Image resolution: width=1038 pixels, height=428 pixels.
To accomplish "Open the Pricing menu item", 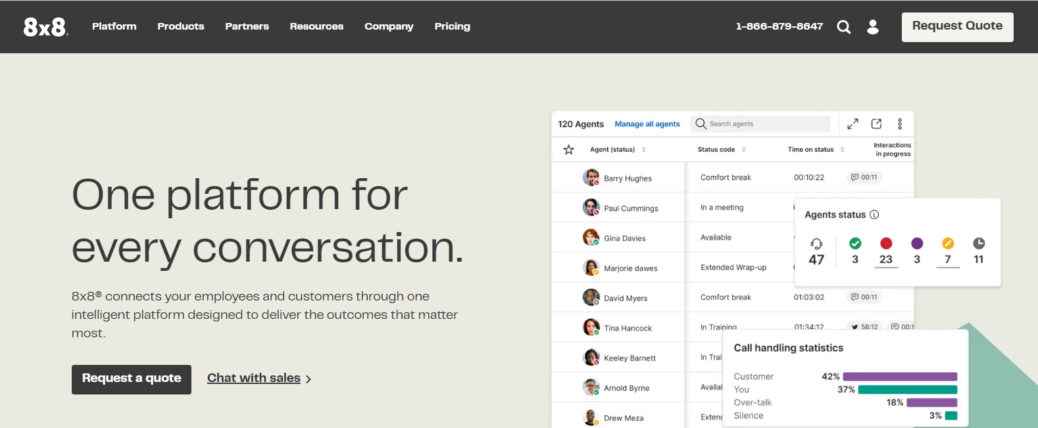I will 452,26.
